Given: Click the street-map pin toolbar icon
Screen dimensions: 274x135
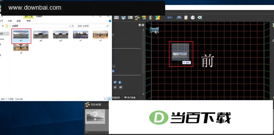Looking at the screenshot, I should pos(158,17).
